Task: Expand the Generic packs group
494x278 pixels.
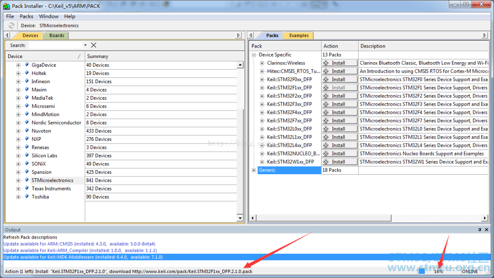Action: (254, 170)
